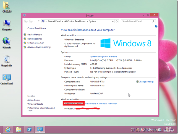This screenshot has height=134, width=178.
Task: Launch Internet Explorer from the taskbar
Action: 8,129
